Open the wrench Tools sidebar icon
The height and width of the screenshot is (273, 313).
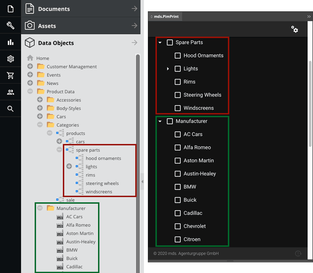[11, 25]
